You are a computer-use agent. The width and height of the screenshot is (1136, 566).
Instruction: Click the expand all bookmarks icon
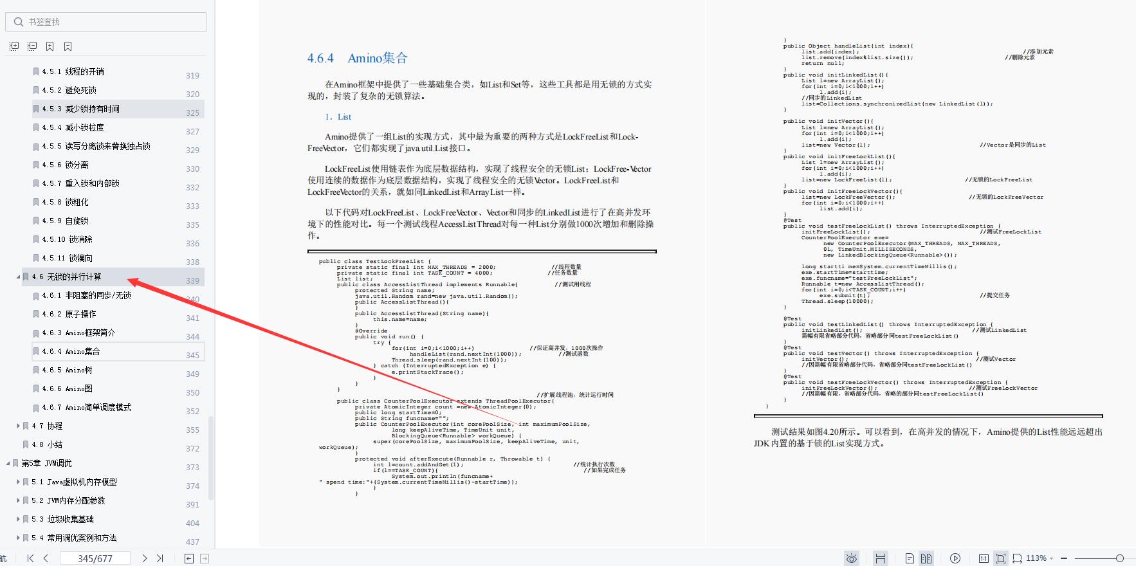(14, 46)
